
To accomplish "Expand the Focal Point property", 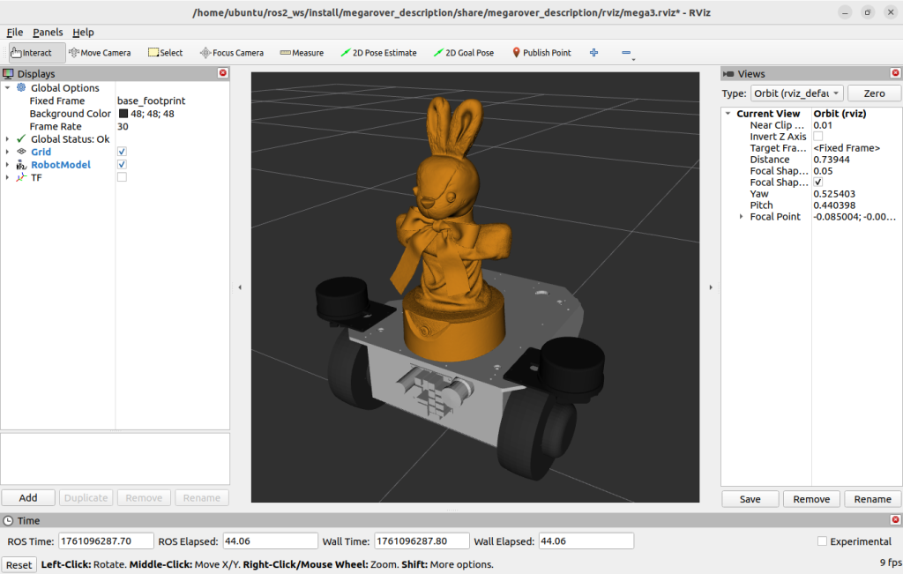I will click(741, 217).
